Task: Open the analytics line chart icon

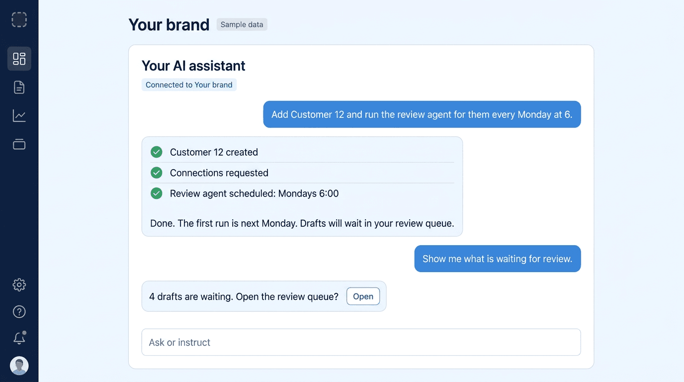Action: point(19,116)
